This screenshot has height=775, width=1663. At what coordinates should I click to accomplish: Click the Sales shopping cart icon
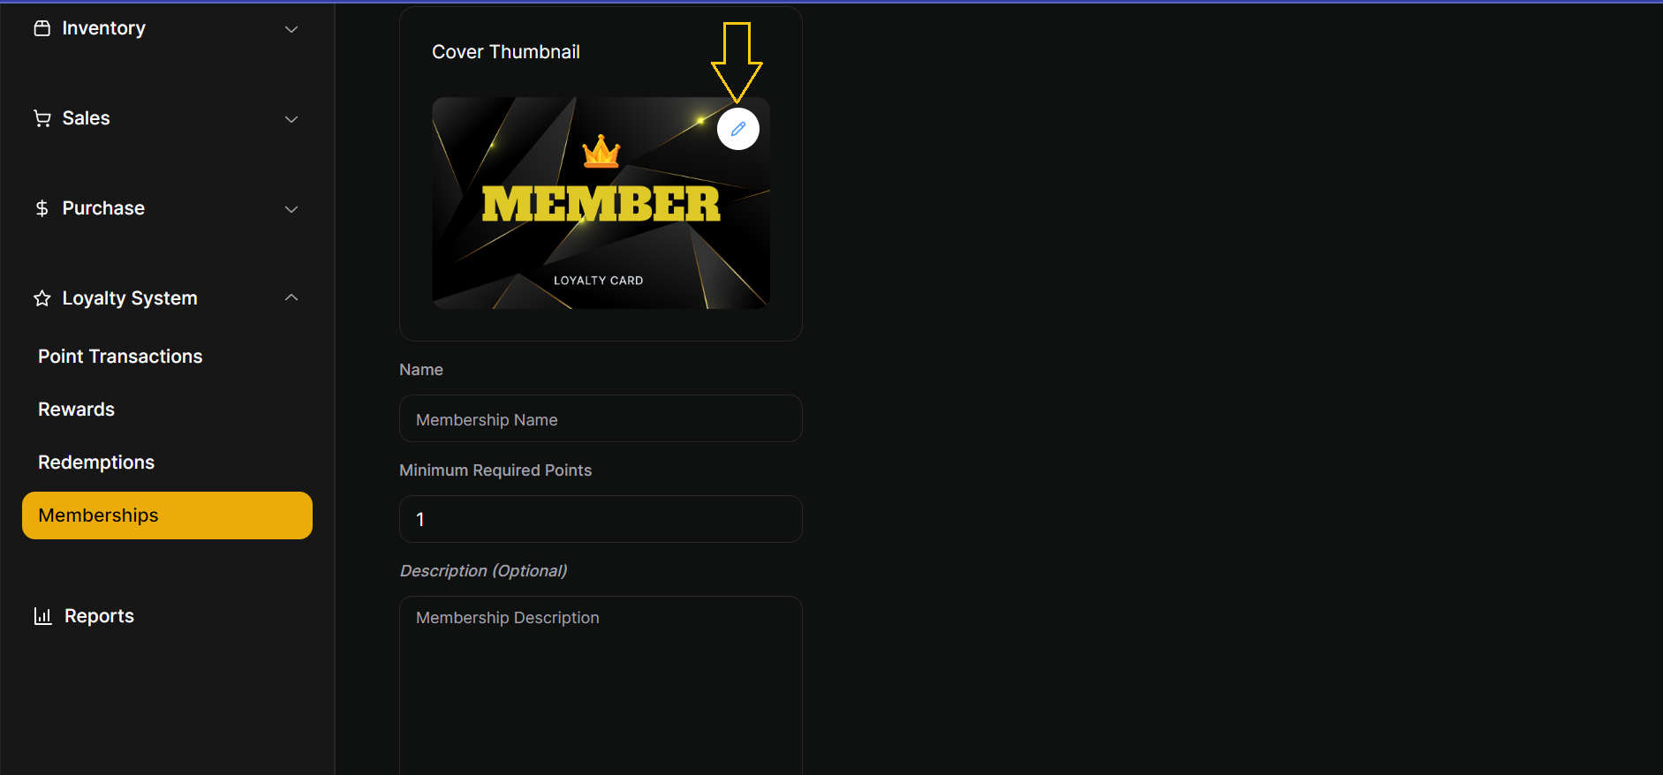point(42,118)
